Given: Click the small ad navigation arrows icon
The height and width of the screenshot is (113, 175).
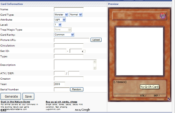Looking at the screenshot, I should click(4, 110).
